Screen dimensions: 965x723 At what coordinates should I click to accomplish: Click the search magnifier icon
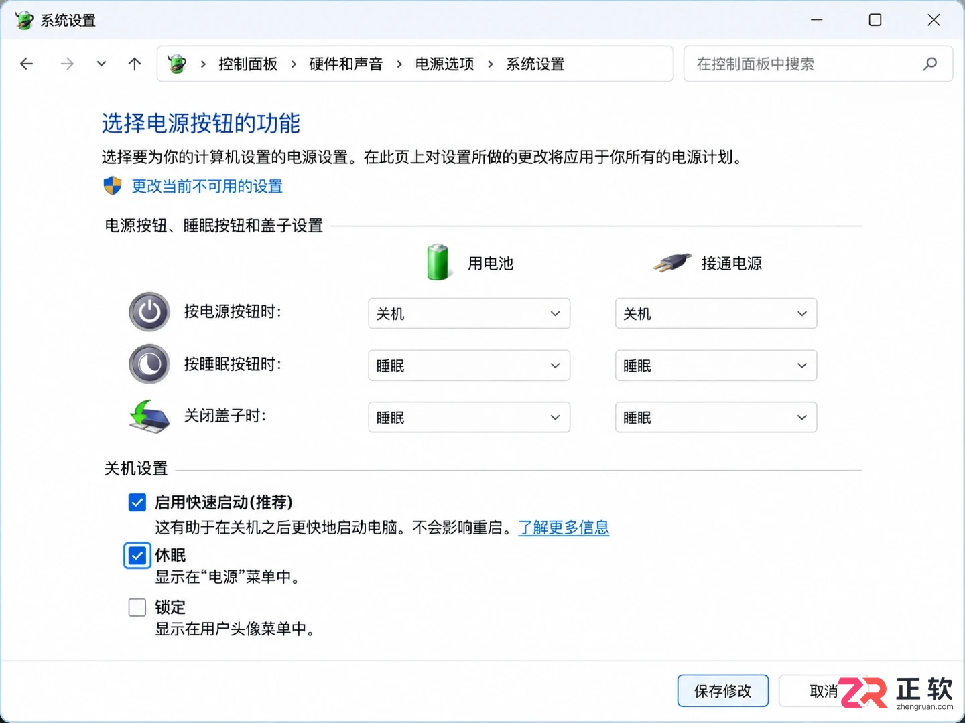click(930, 64)
